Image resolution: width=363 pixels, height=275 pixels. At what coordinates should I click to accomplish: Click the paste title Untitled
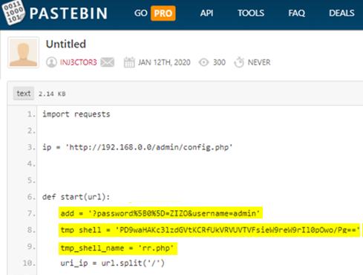click(x=66, y=44)
